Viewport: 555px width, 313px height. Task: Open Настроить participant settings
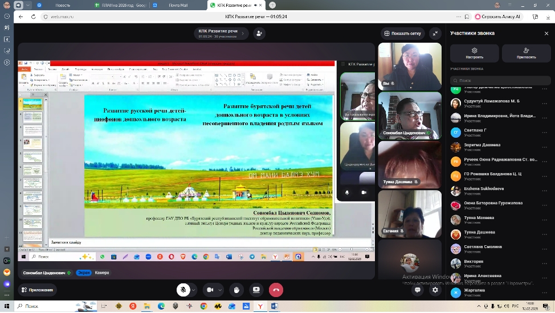tap(474, 53)
